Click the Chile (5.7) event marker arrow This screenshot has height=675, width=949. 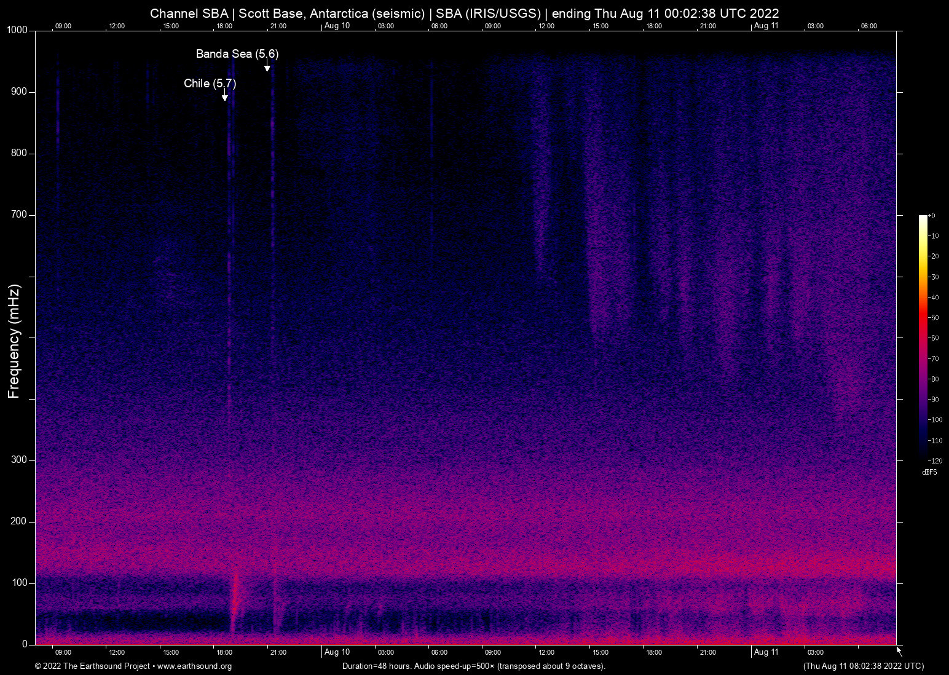pyautogui.click(x=224, y=97)
